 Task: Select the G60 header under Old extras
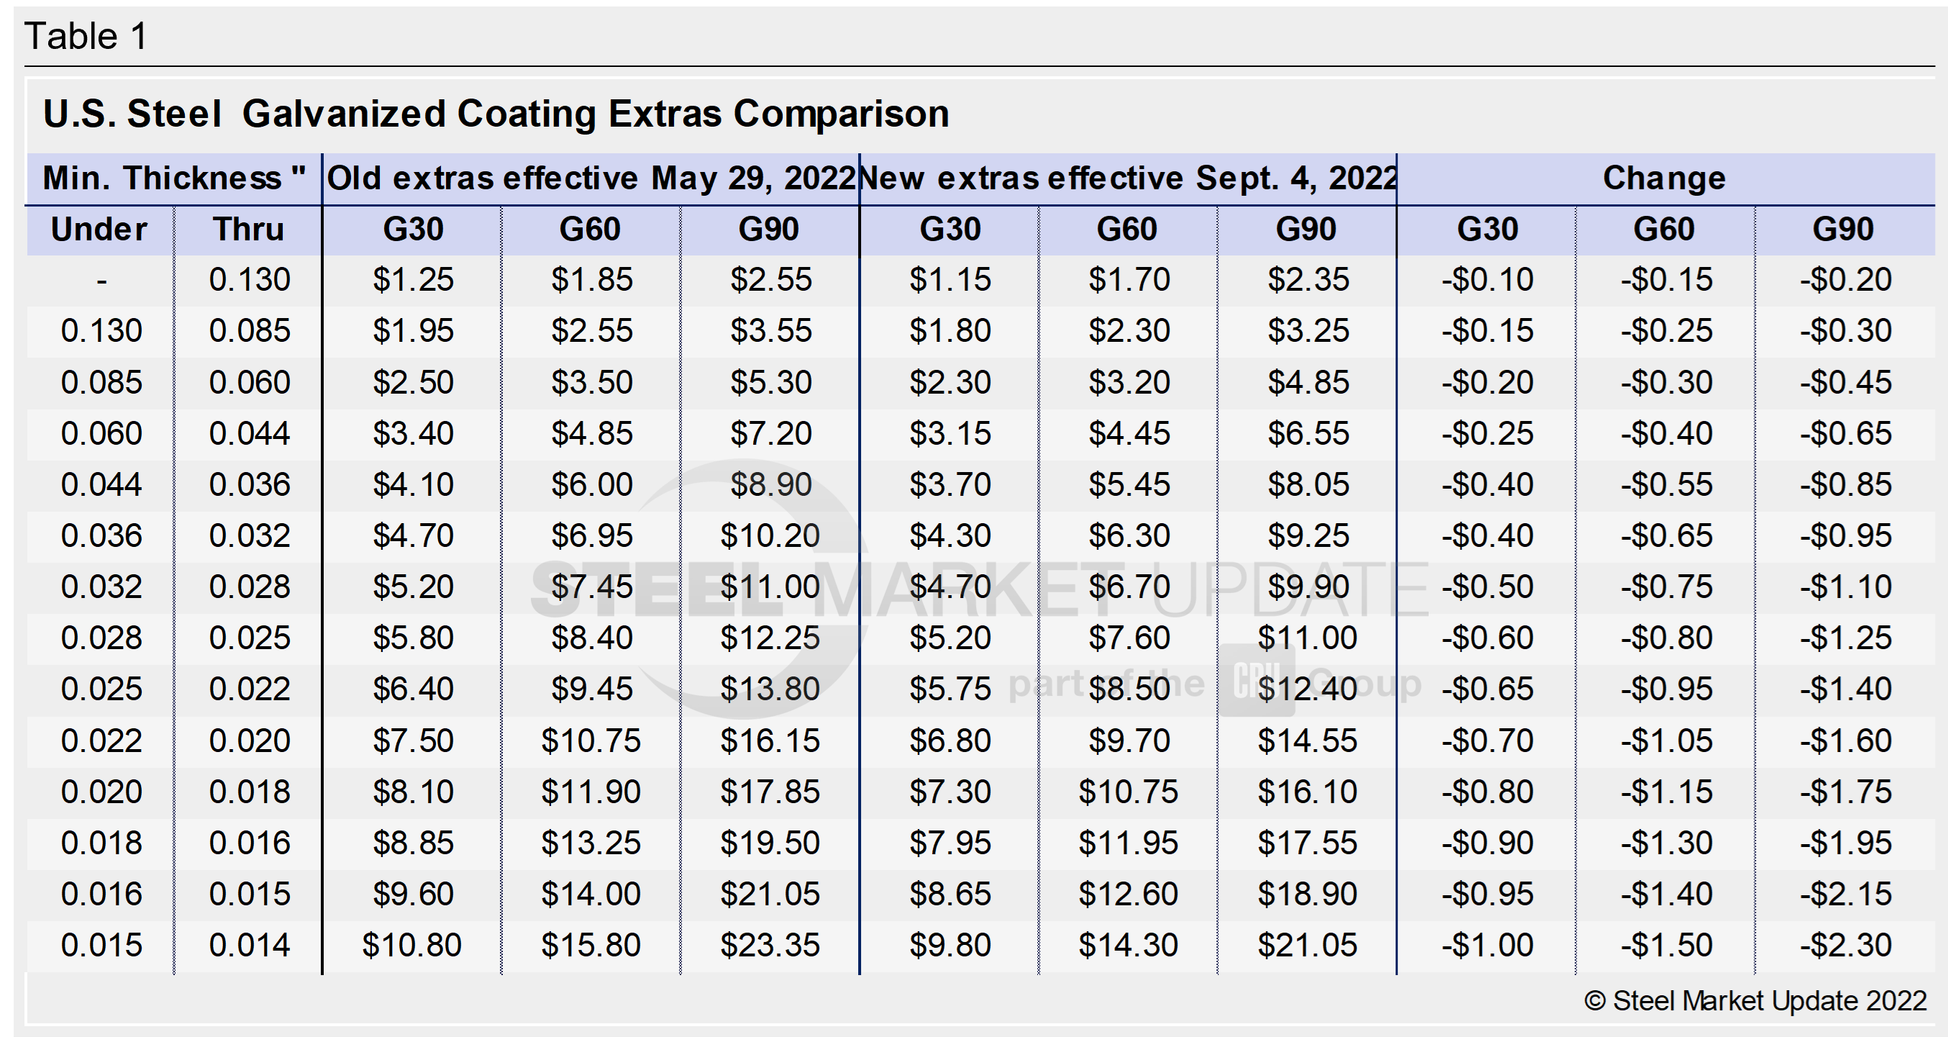590,229
